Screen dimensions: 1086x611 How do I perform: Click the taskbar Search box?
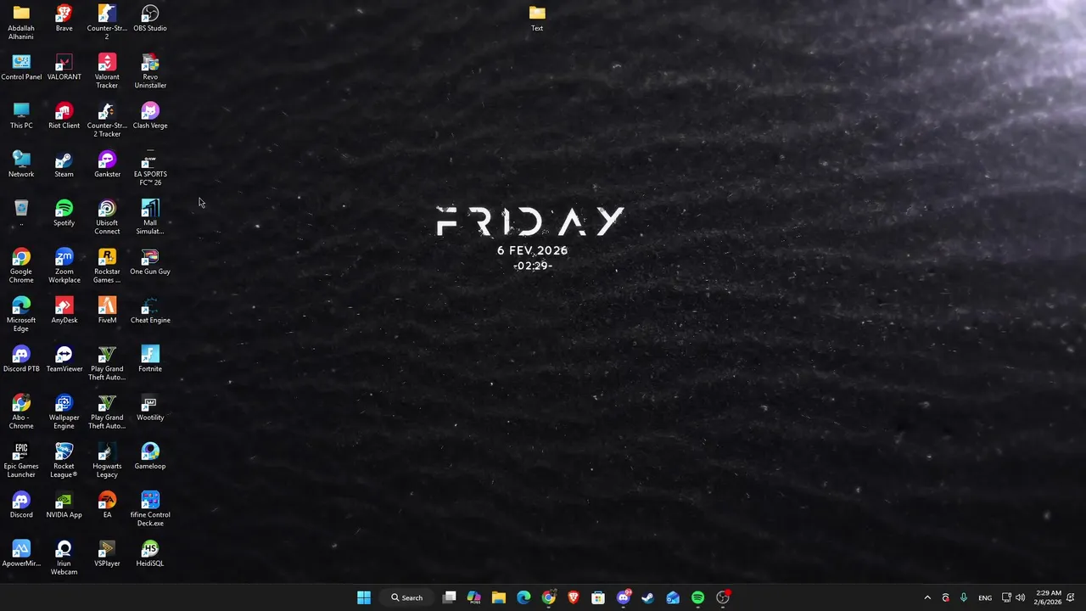tap(407, 597)
